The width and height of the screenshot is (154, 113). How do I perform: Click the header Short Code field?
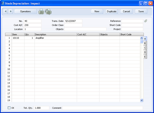(132, 25)
